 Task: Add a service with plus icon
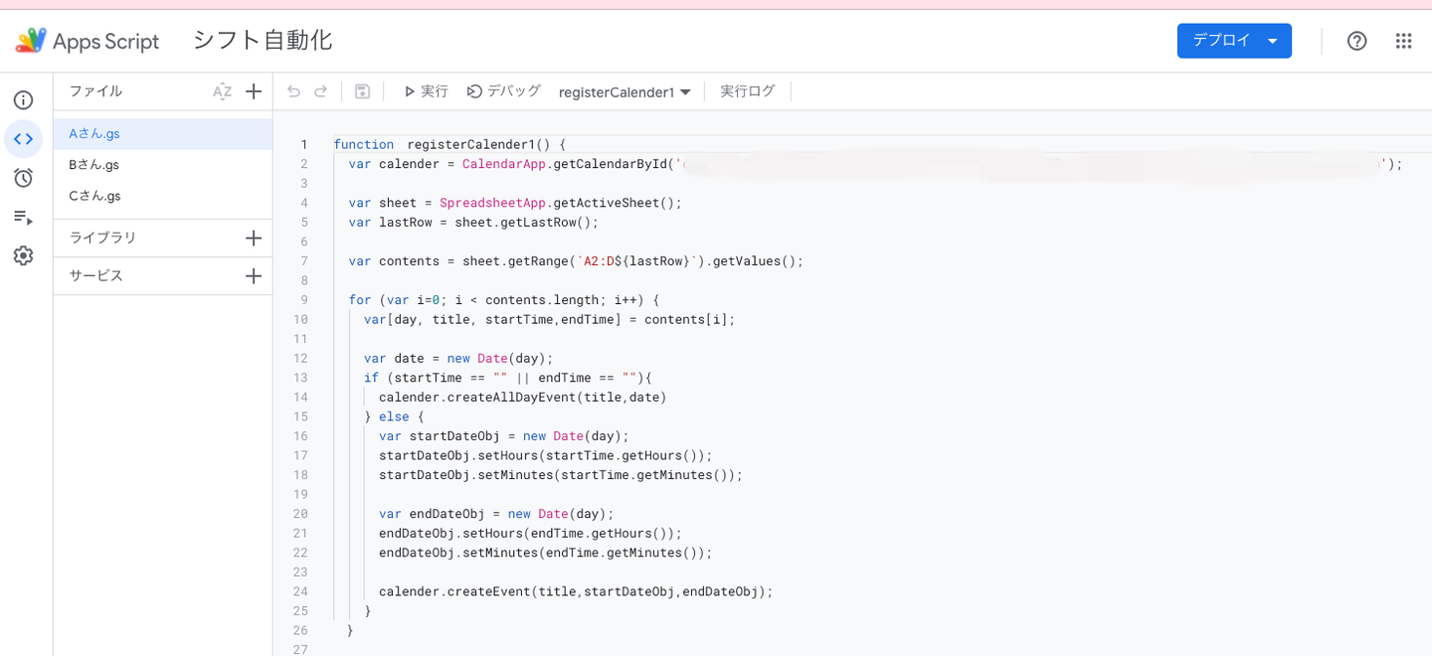tap(254, 276)
